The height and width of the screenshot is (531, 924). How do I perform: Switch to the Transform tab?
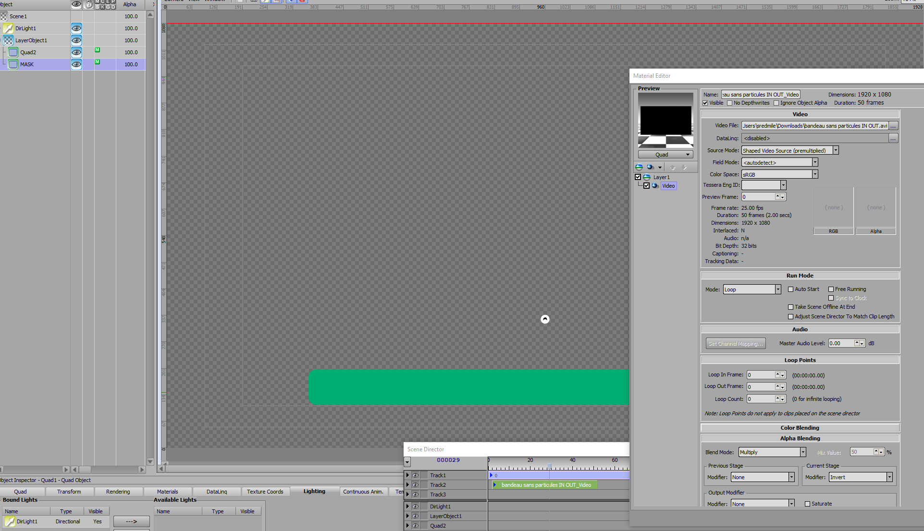[x=69, y=492]
